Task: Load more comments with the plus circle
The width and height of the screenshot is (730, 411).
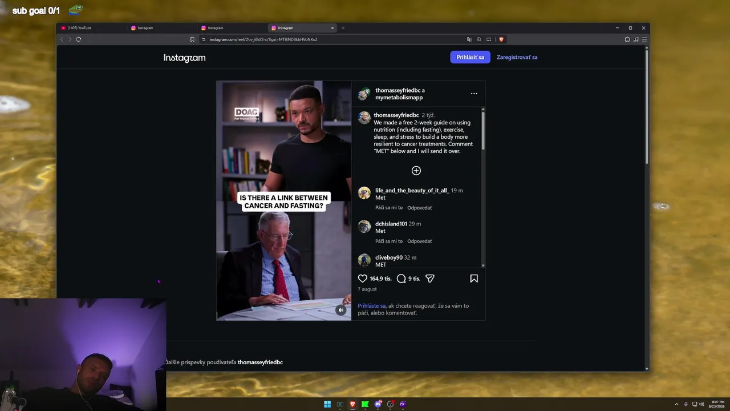Action: tap(416, 171)
